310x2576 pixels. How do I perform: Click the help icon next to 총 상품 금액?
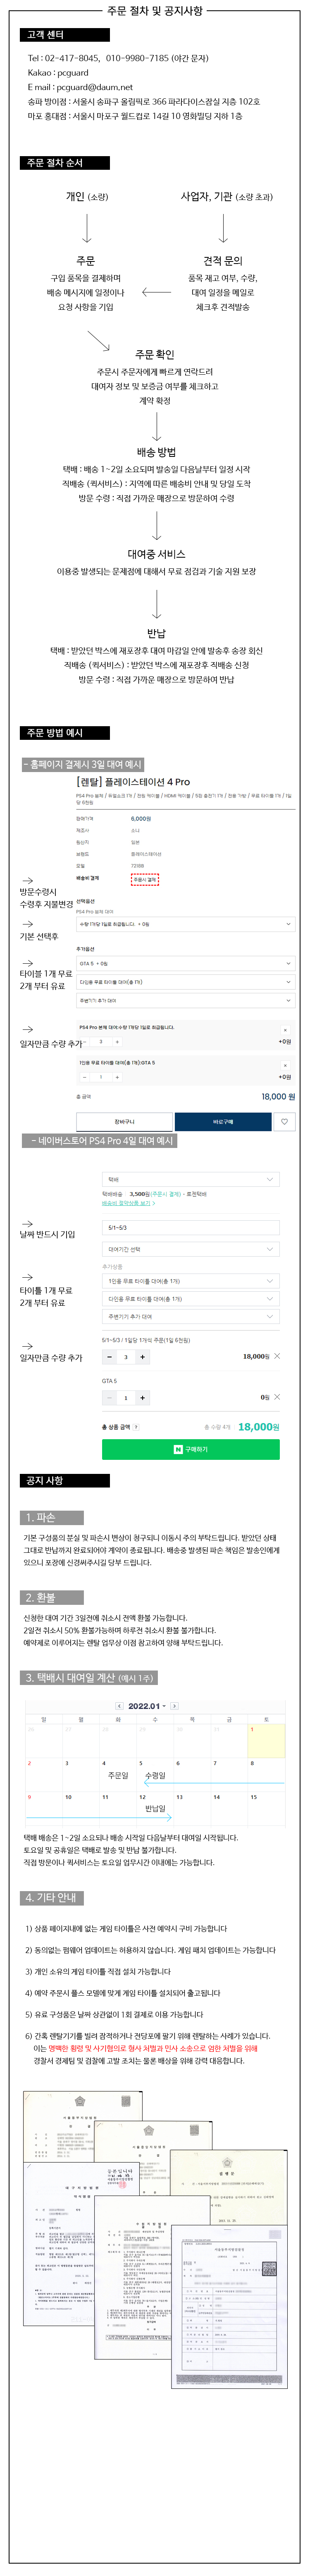[x=136, y=1427]
